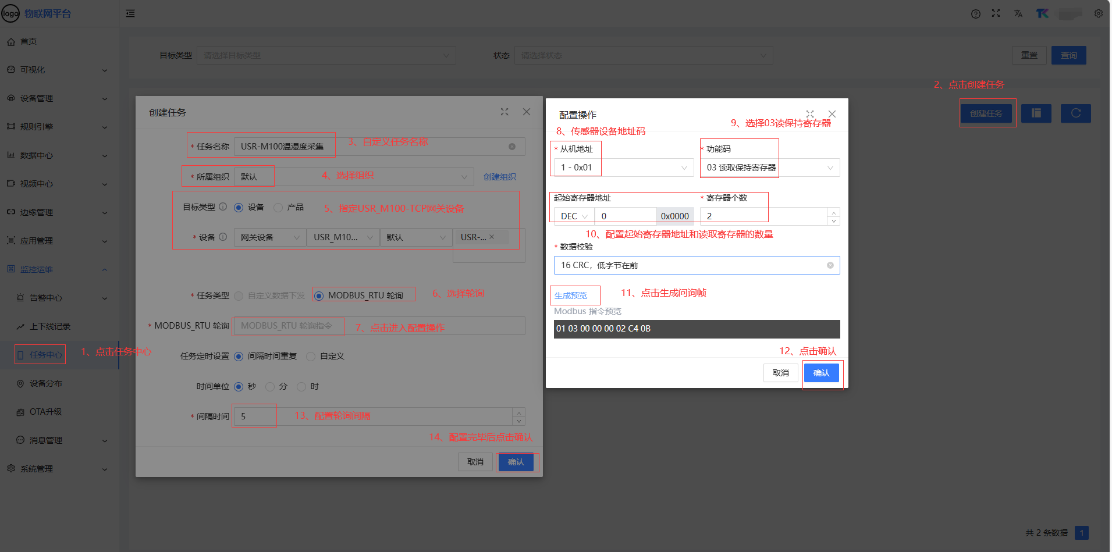Open the 功能码 function code dropdown
Screen dimensions: 1112x552
click(769, 168)
